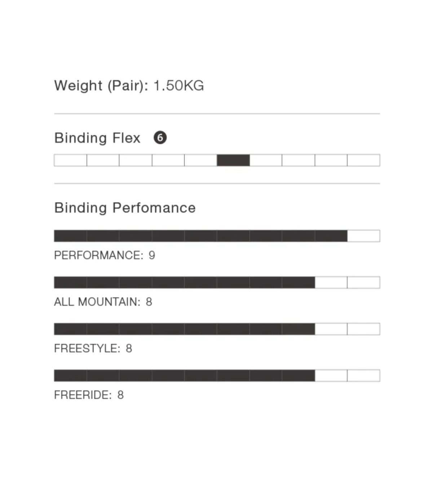
Task: Click the black circled 6 flex badge
Action: click(x=160, y=137)
